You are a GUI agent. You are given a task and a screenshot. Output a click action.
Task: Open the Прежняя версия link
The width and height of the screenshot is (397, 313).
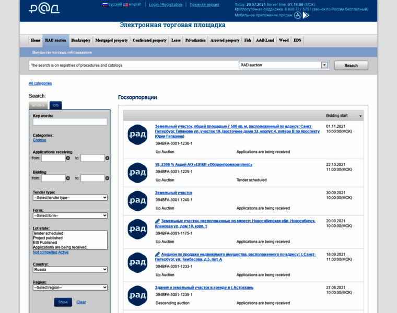[204, 5]
